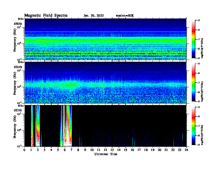
Task: Click the "22" tick on the time axis
Action: point(173,150)
